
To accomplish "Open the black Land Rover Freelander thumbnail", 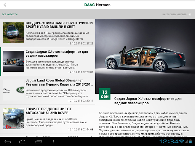I will [13, 119].
